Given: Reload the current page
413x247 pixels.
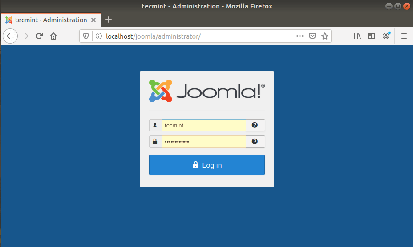Looking at the screenshot, I should (x=39, y=36).
